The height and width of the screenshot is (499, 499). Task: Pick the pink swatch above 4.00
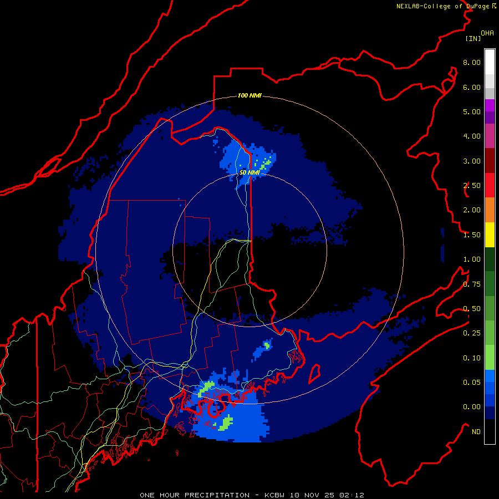coord(490,136)
